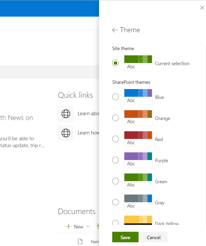
Task: Choose the Green theme radio button
Action: (x=116, y=181)
